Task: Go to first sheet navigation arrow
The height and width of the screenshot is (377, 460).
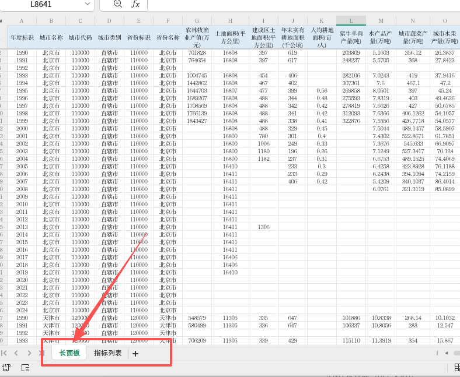Action: (4, 353)
